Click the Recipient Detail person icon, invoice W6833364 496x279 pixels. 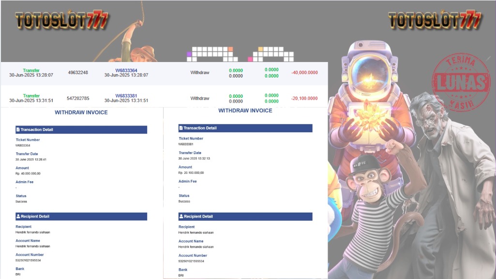(18, 217)
